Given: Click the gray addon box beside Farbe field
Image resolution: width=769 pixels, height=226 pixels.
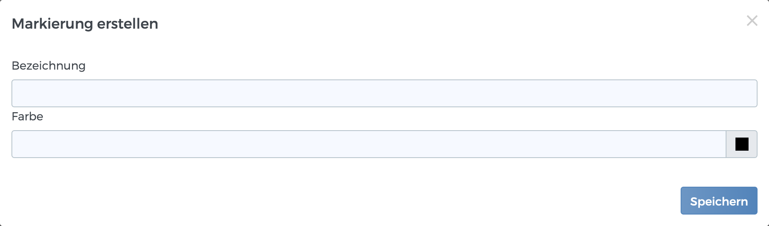Looking at the screenshot, I should coord(742,144).
